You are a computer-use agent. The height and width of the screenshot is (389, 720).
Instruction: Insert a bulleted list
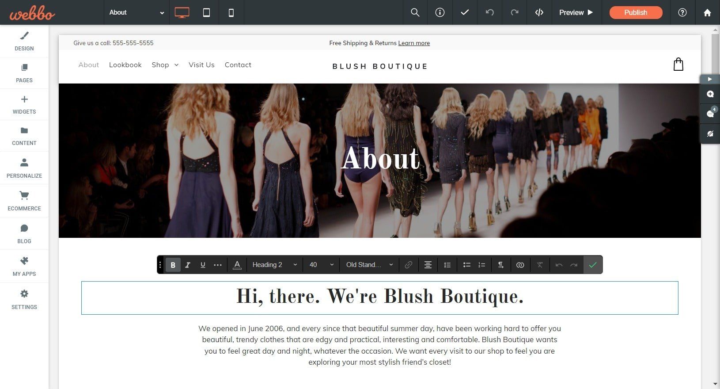pos(466,265)
